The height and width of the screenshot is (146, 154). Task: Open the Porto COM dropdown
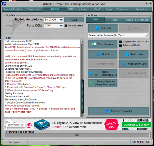(x=61, y=26)
